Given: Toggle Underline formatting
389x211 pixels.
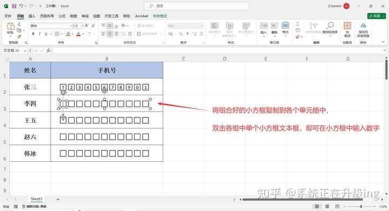Looking at the screenshot, I should [46, 34].
